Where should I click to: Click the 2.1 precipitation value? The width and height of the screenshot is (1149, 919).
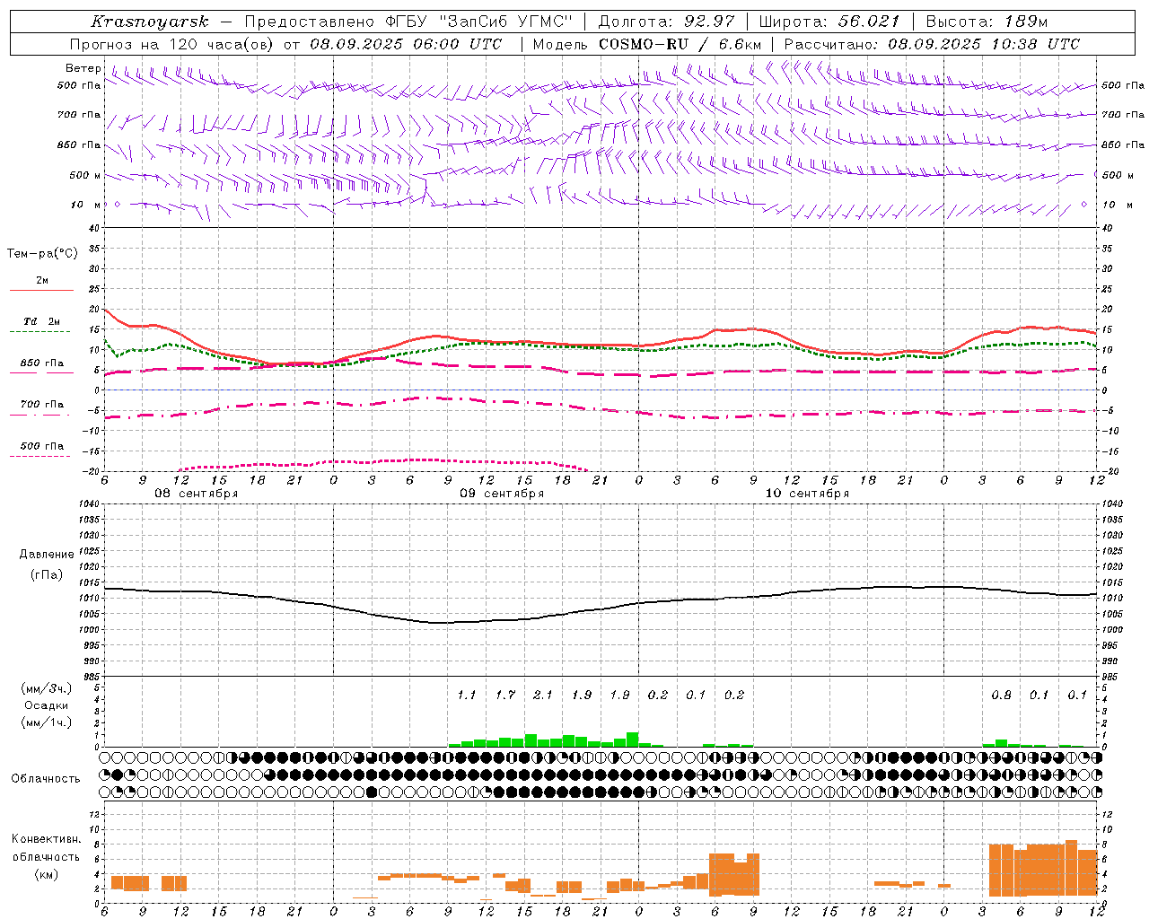click(543, 695)
